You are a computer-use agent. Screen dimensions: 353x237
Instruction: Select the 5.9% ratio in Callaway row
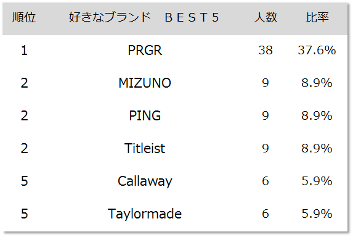tap(317, 181)
